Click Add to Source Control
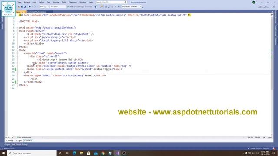The height and width of the screenshot is (156, 278). [259, 149]
